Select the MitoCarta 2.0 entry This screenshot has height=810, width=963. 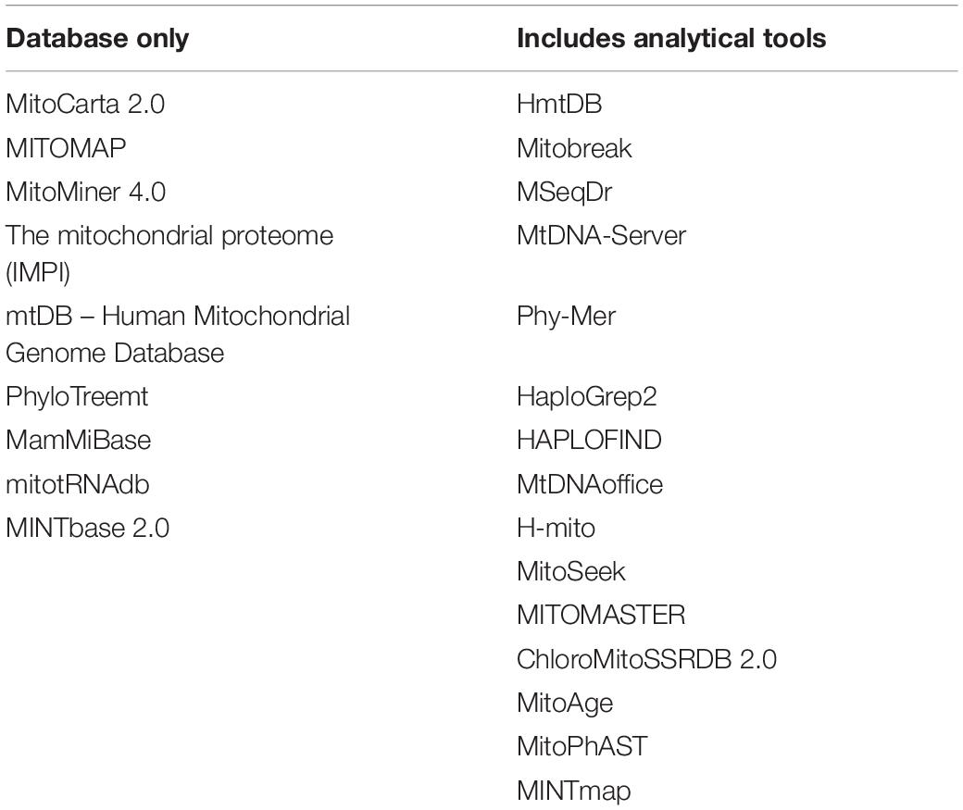pyautogui.click(x=85, y=104)
